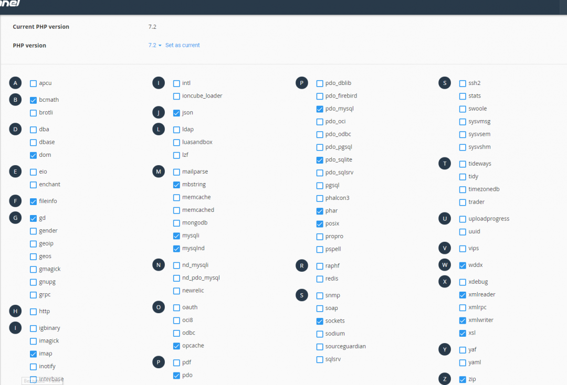Enable the ioncube_loader extension
Screen dimensions: 567x385
[x=177, y=97]
